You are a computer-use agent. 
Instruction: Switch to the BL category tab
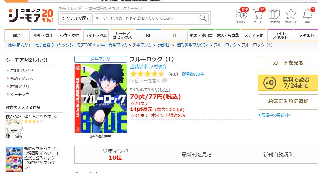(x=149, y=35)
